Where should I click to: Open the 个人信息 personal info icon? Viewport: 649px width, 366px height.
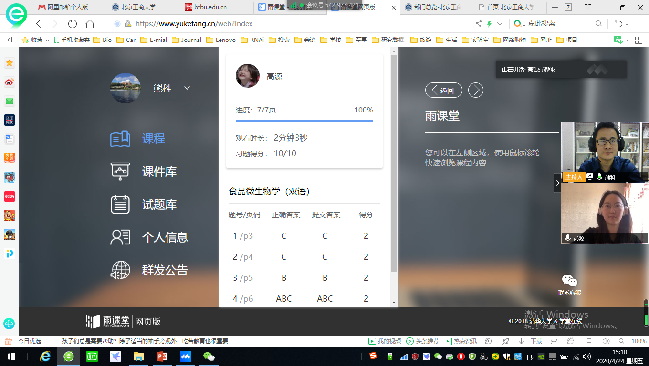pos(120,237)
